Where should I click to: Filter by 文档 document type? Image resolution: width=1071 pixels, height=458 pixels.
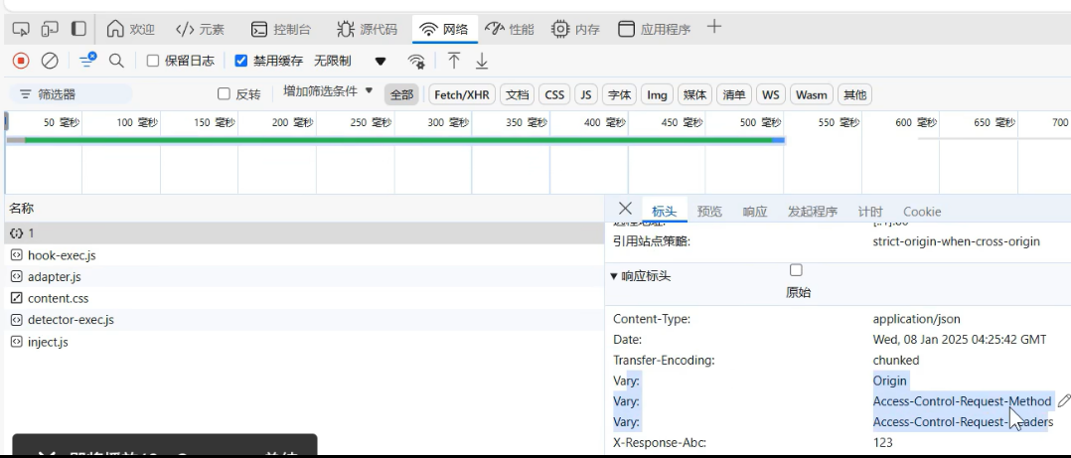(x=517, y=94)
